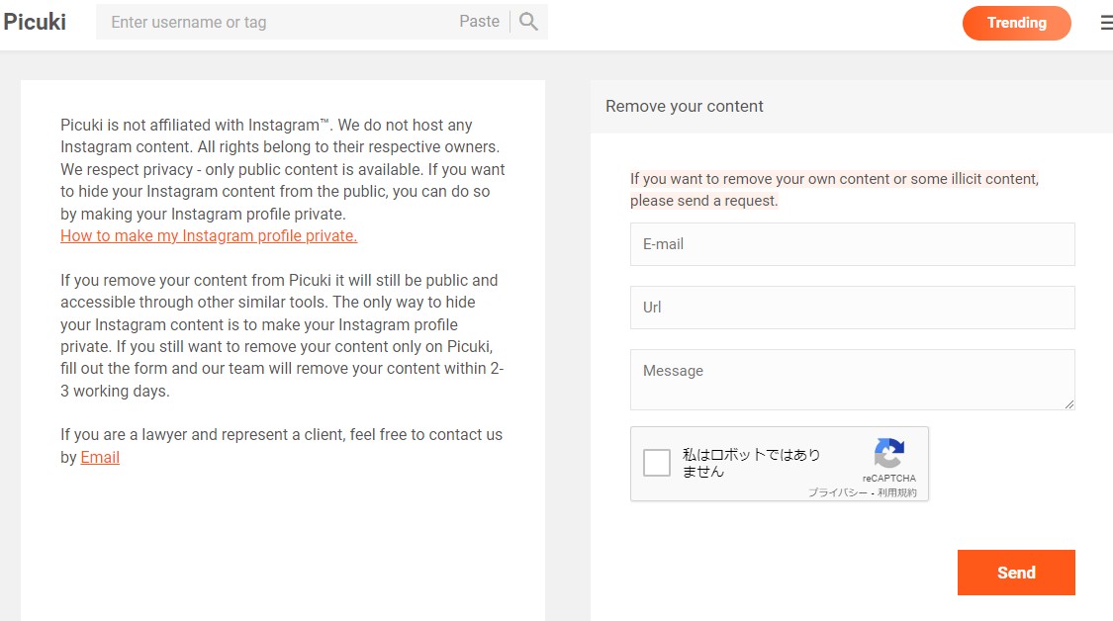Click the E-mail input field
1113x621 pixels.
point(851,243)
